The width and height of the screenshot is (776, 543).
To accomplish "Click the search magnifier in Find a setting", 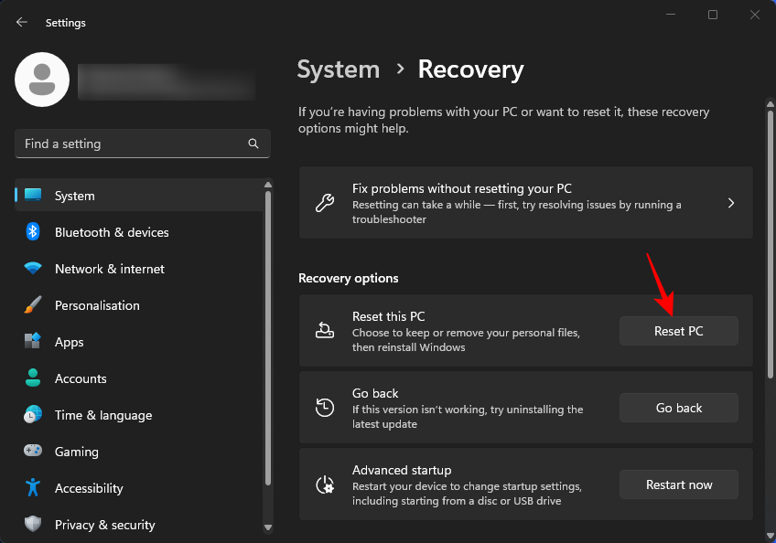I will pyautogui.click(x=253, y=144).
